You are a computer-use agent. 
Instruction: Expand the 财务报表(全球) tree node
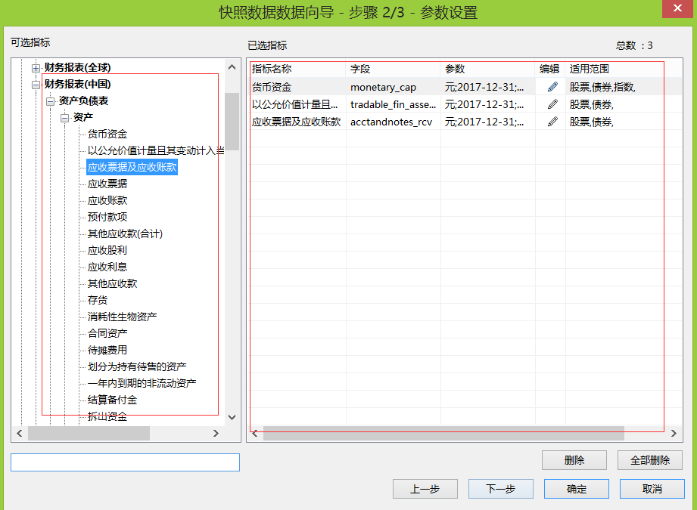(x=36, y=68)
